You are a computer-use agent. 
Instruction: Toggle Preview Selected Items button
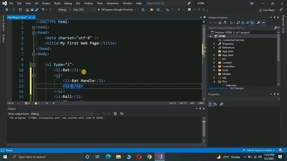[x=263, y=23]
